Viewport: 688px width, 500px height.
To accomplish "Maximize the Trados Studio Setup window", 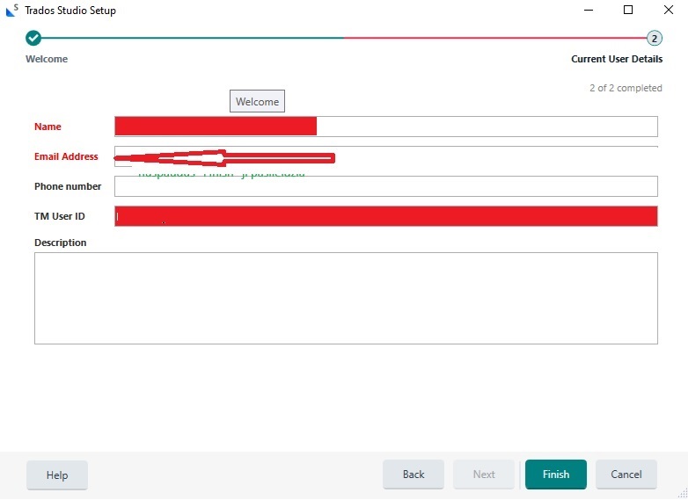I will (x=628, y=10).
